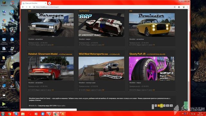The width and height of the screenshot is (206, 116).
Task: Open the Human Fall Flat desktop shortcut
Action: pyautogui.click(x=12, y=50)
